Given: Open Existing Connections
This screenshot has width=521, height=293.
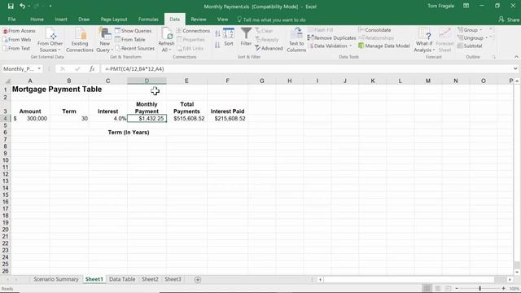Looking at the screenshot, I should point(80,40).
